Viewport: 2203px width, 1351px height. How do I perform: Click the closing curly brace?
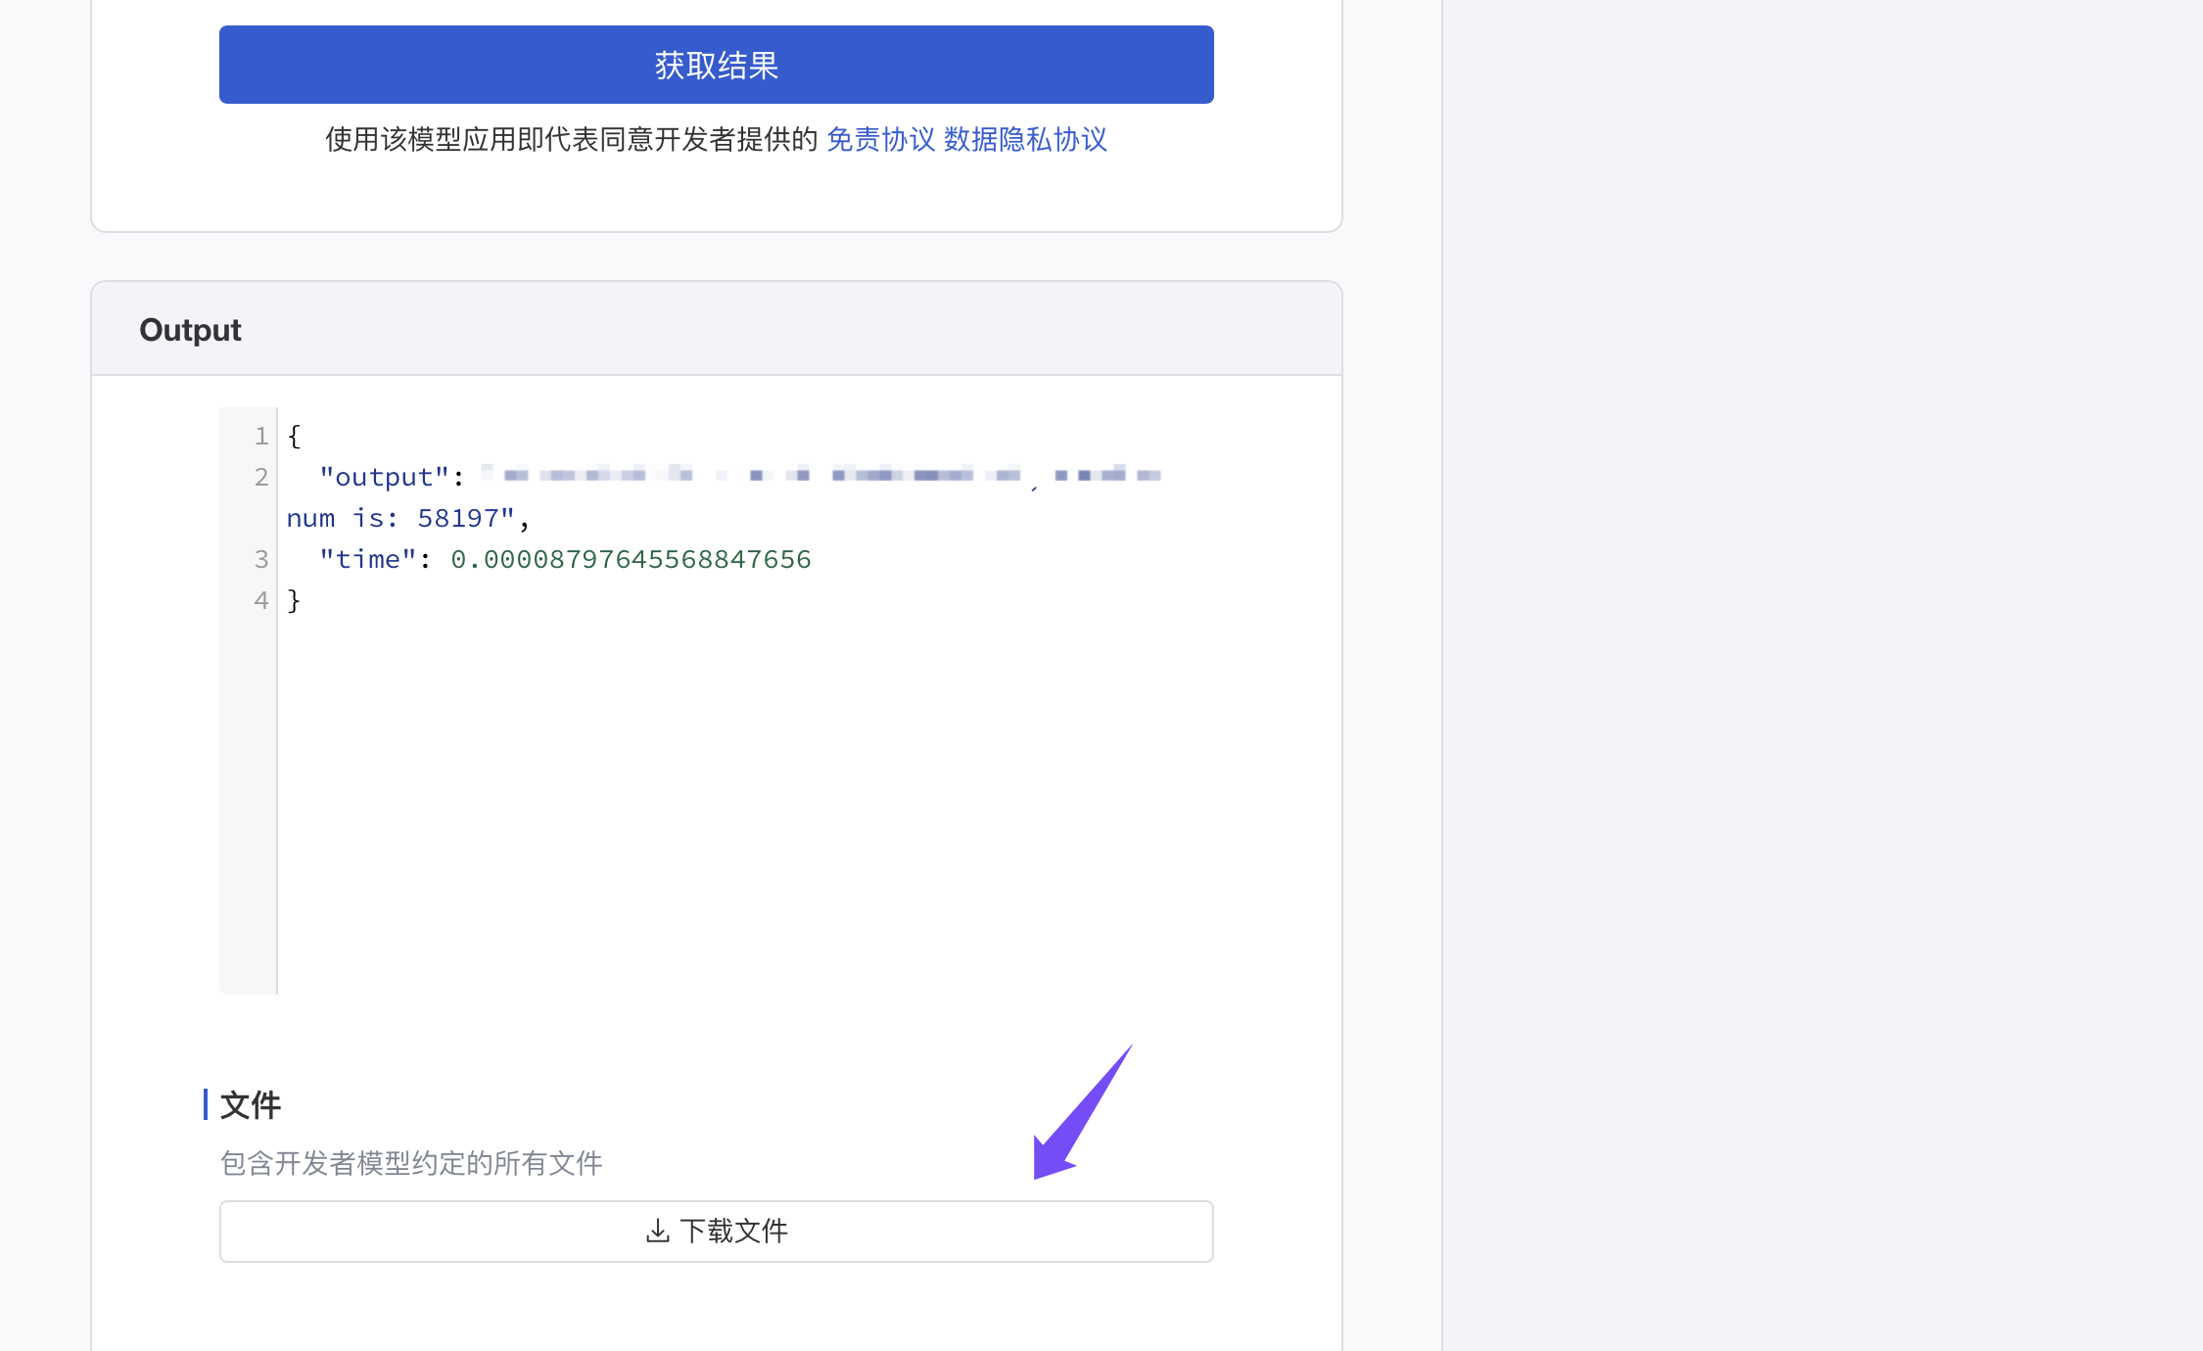tap(294, 600)
